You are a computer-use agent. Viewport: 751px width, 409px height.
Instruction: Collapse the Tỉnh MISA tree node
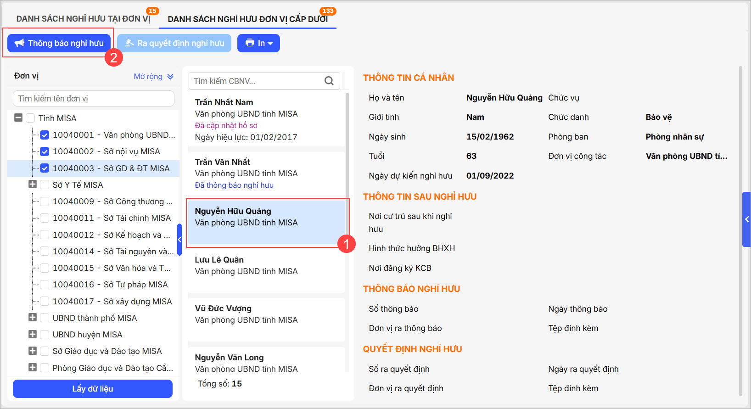click(18, 118)
